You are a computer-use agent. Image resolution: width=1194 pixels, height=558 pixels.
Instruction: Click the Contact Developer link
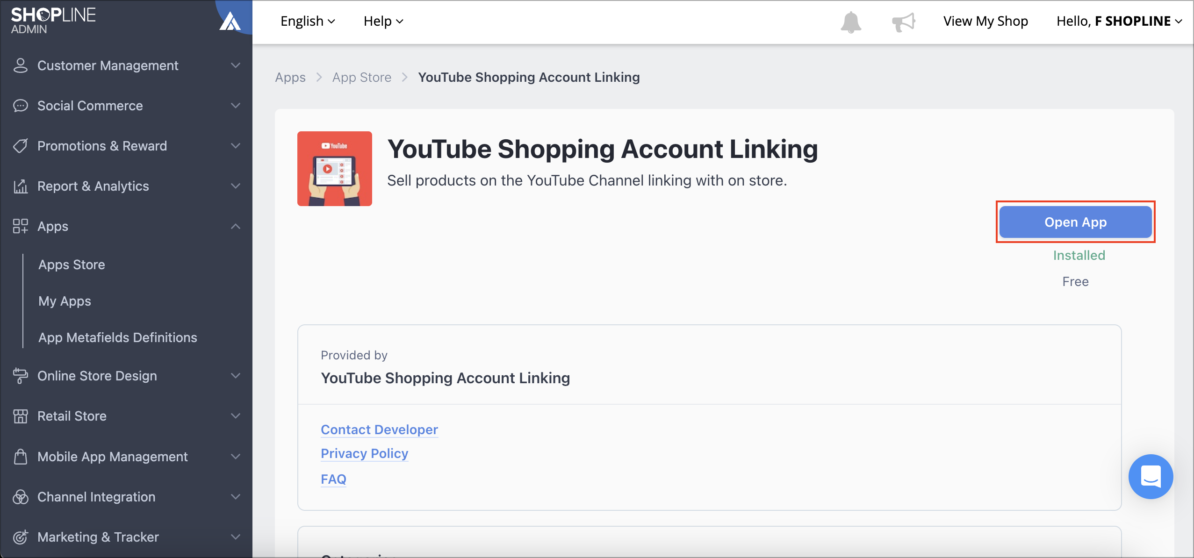379,429
